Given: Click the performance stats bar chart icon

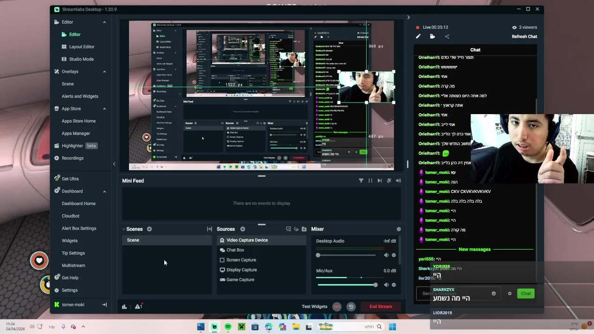Looking at the screenshot, I should [x=124, y=307].
